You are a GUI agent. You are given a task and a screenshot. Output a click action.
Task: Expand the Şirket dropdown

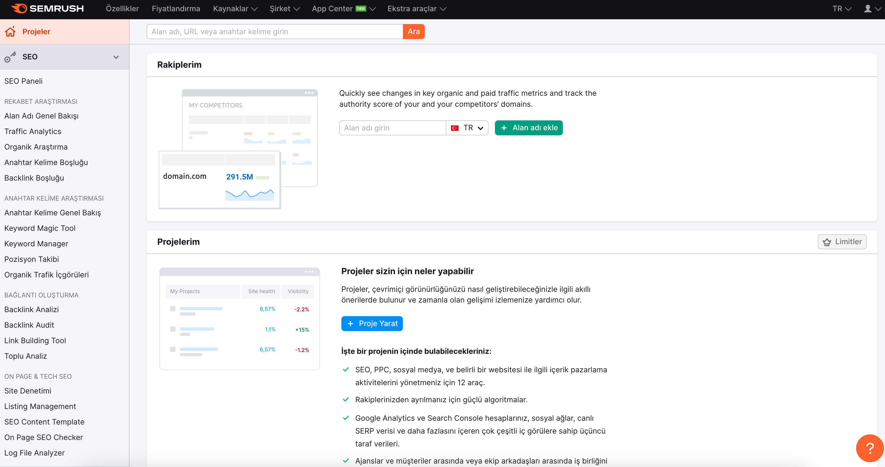tap(284, 9)
